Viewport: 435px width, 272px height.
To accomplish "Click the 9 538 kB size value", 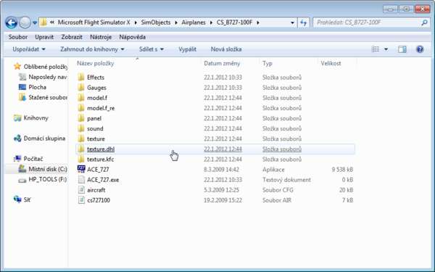I will 342,169.
